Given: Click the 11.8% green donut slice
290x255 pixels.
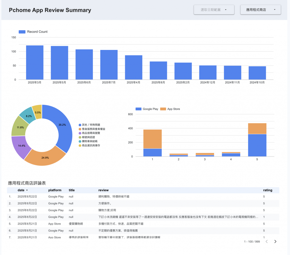Looking at the screenshot, I should [x=20, y=127].
